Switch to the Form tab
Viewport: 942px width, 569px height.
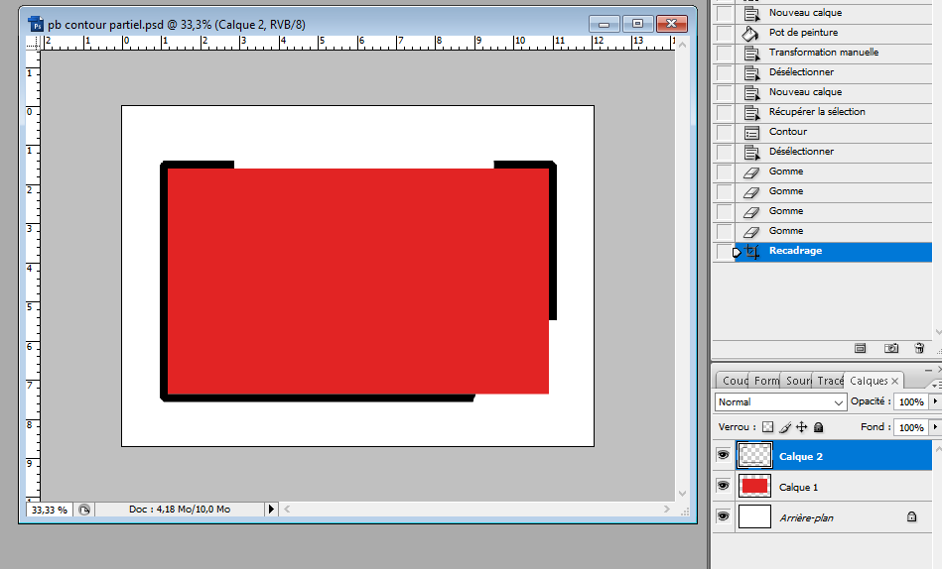tap(766, 381)
